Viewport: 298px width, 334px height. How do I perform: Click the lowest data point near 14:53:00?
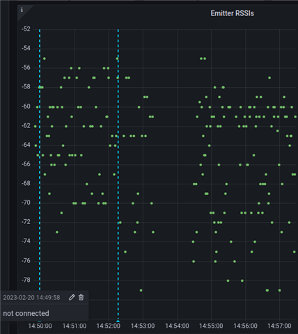tap(141, 290)
